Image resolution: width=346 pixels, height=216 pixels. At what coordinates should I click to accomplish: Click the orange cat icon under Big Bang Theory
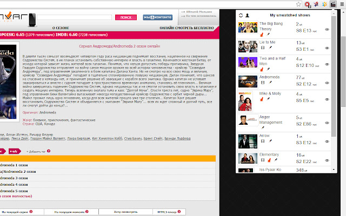262,35
